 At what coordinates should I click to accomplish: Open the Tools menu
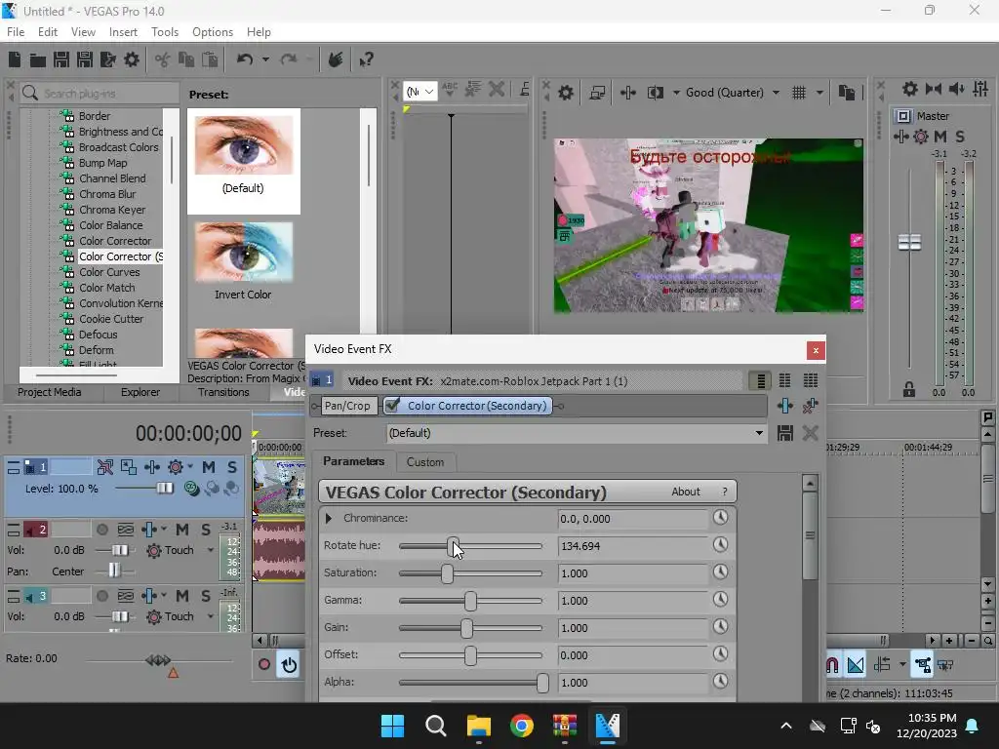click(164, 32)
